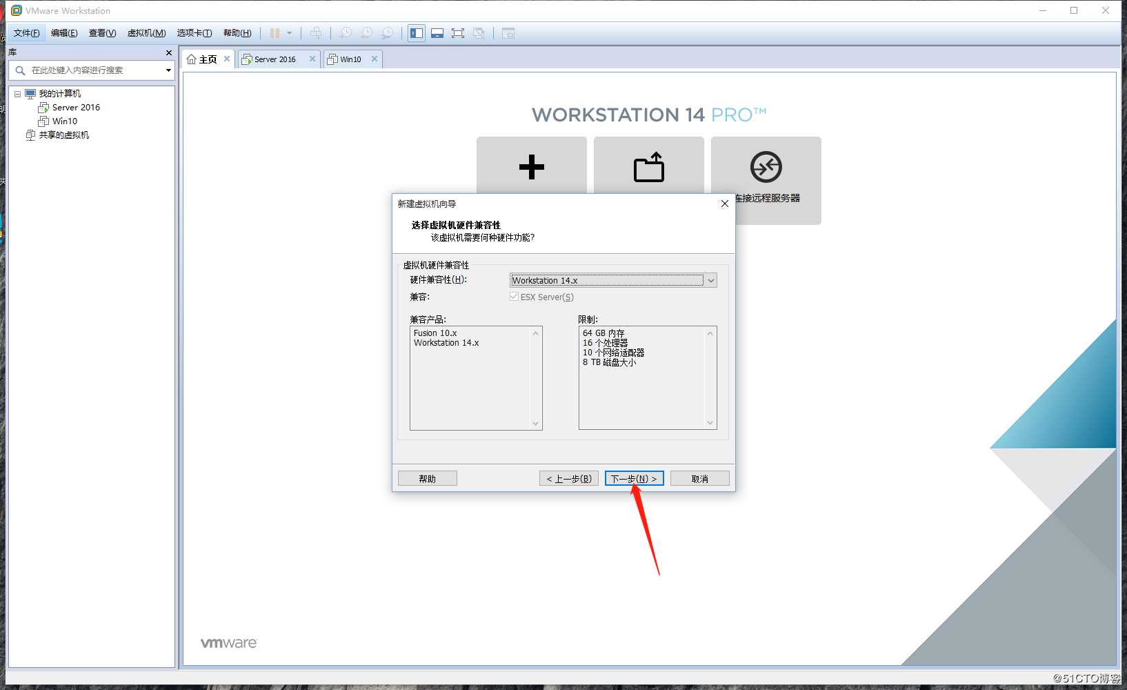The height and width of the screenshot is (690, 1127).
Task: Open the library search filter dropdown
Action: click(x=168, y=70)
